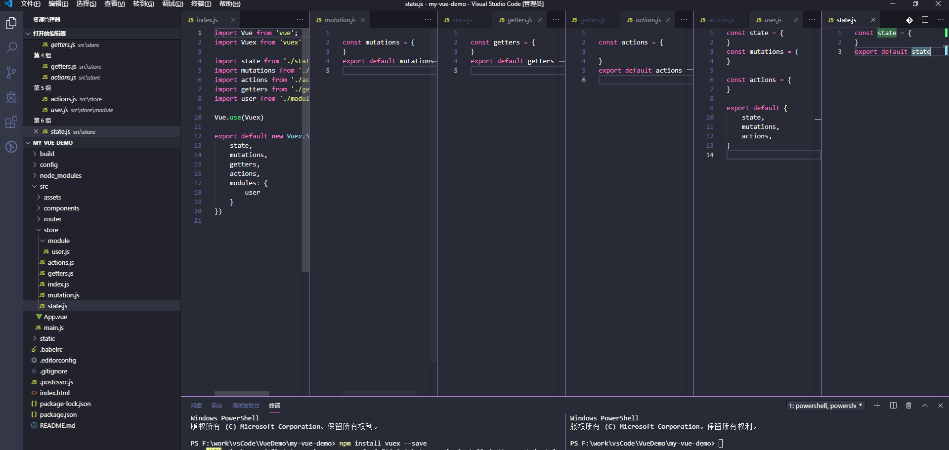Expand the build folder
The height and width of the screenshot is (450, 949).
101,154
